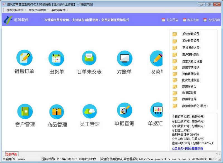
Task: Click the icon beside 数据字典维护
Action: [x=174, y=68]
